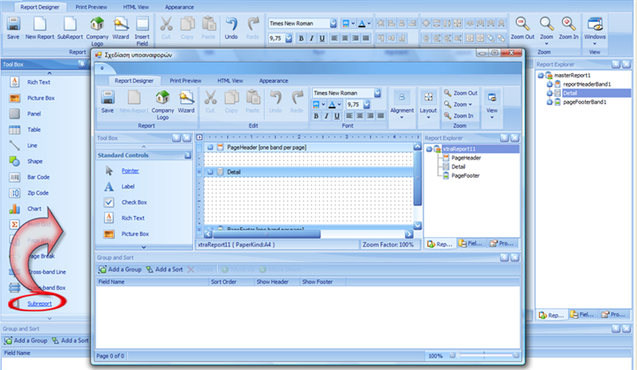This screenshot has height=370, width=637.
Task: Click Zoom Out in the main window ribbon
Action: [x=522, y=28]
